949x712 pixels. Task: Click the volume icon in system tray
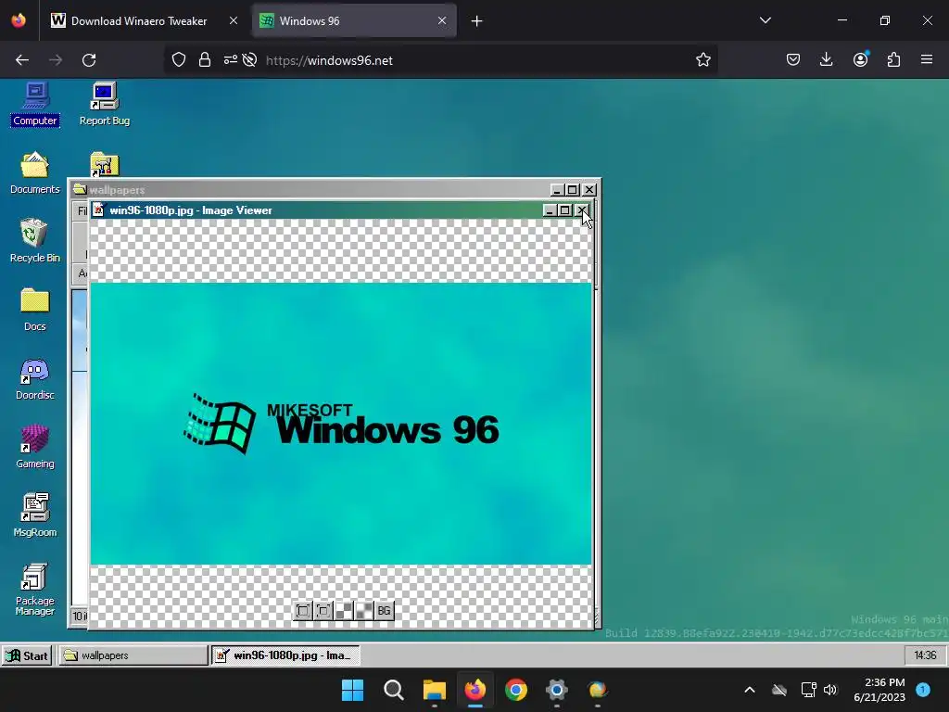click(830, 690)
